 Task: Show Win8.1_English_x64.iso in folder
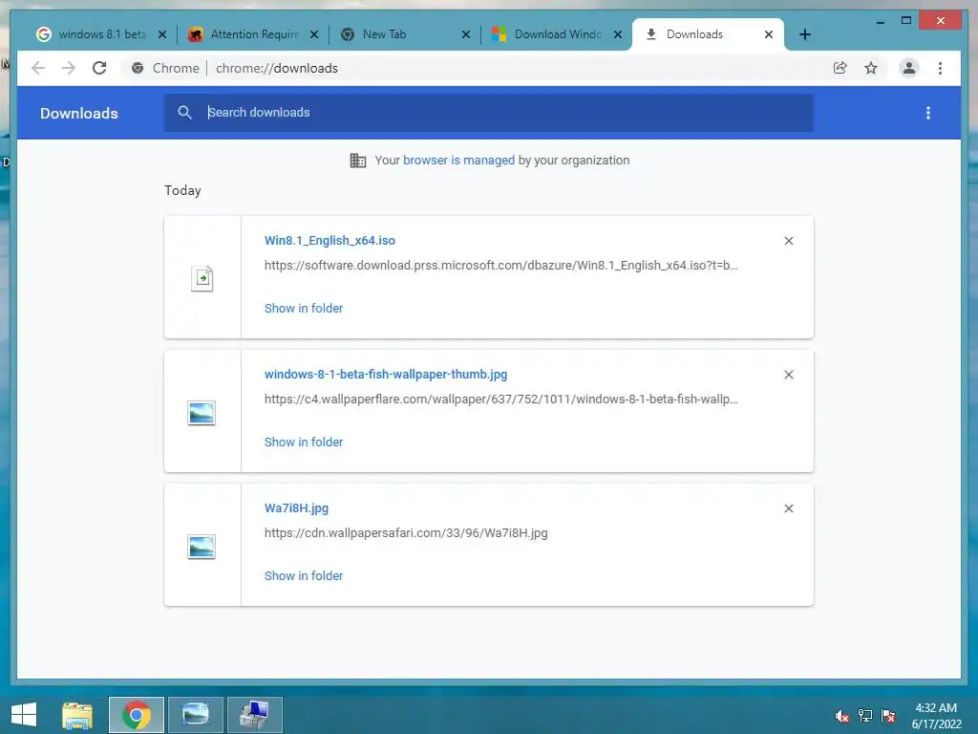tap(304, 309)
